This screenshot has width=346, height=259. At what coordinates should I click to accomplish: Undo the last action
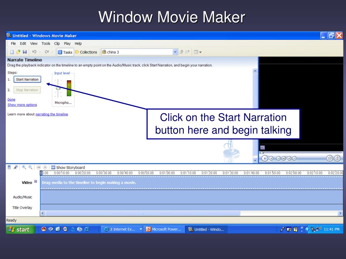(34, 52)
